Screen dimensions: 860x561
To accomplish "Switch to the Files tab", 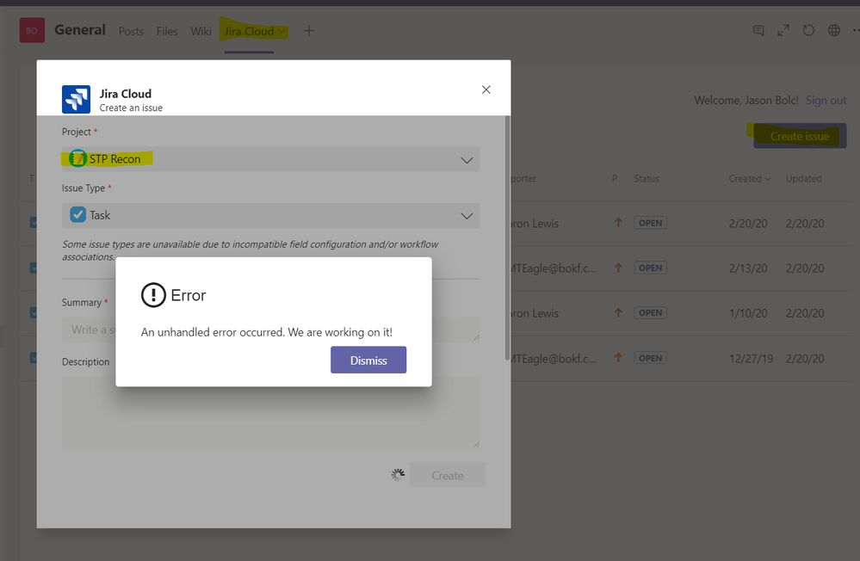I will pos(167,31).
